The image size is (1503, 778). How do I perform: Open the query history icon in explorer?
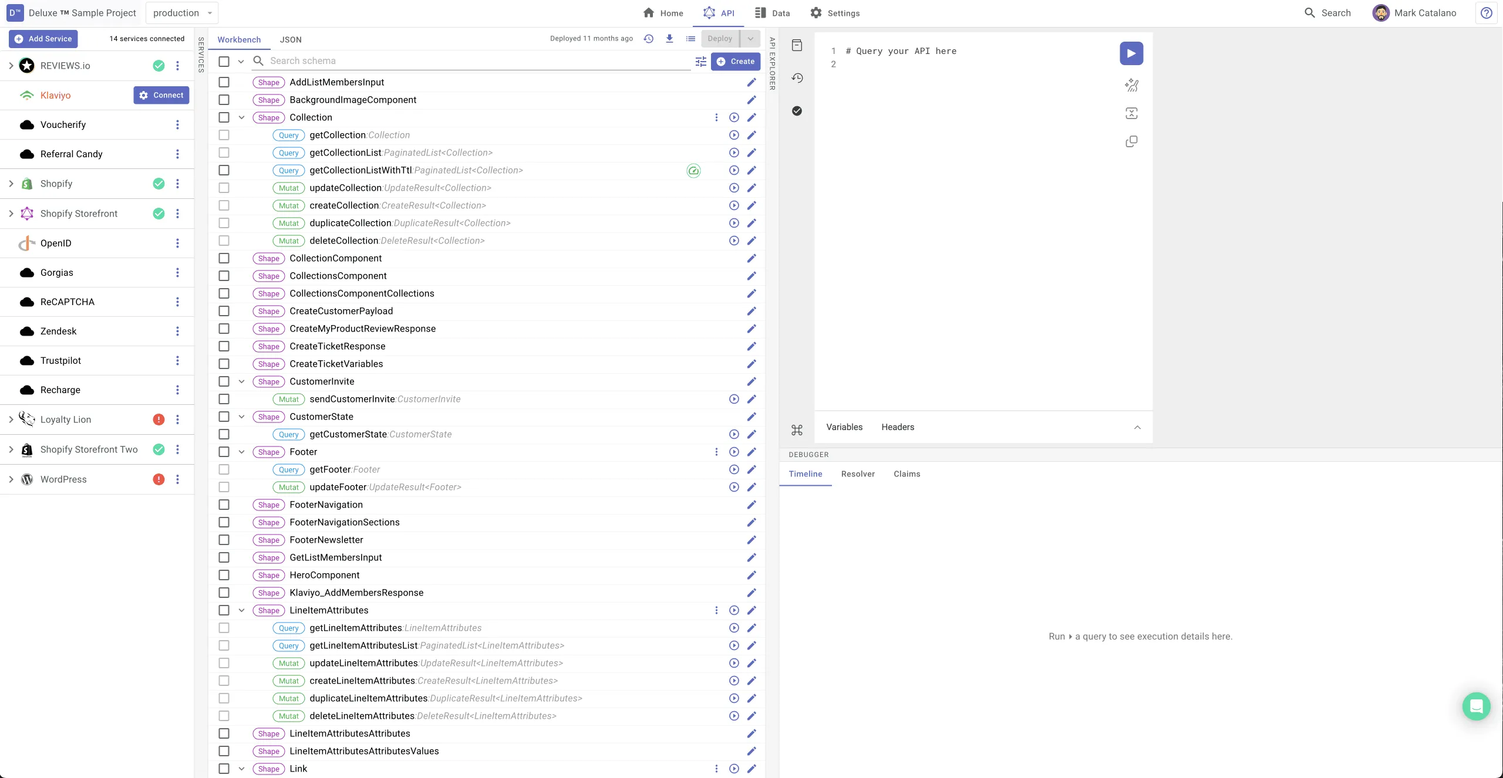[x=797, y=78]
